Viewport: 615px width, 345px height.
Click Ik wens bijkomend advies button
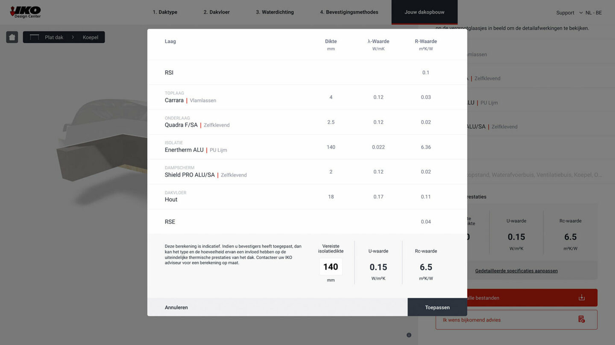pos(516,320)
